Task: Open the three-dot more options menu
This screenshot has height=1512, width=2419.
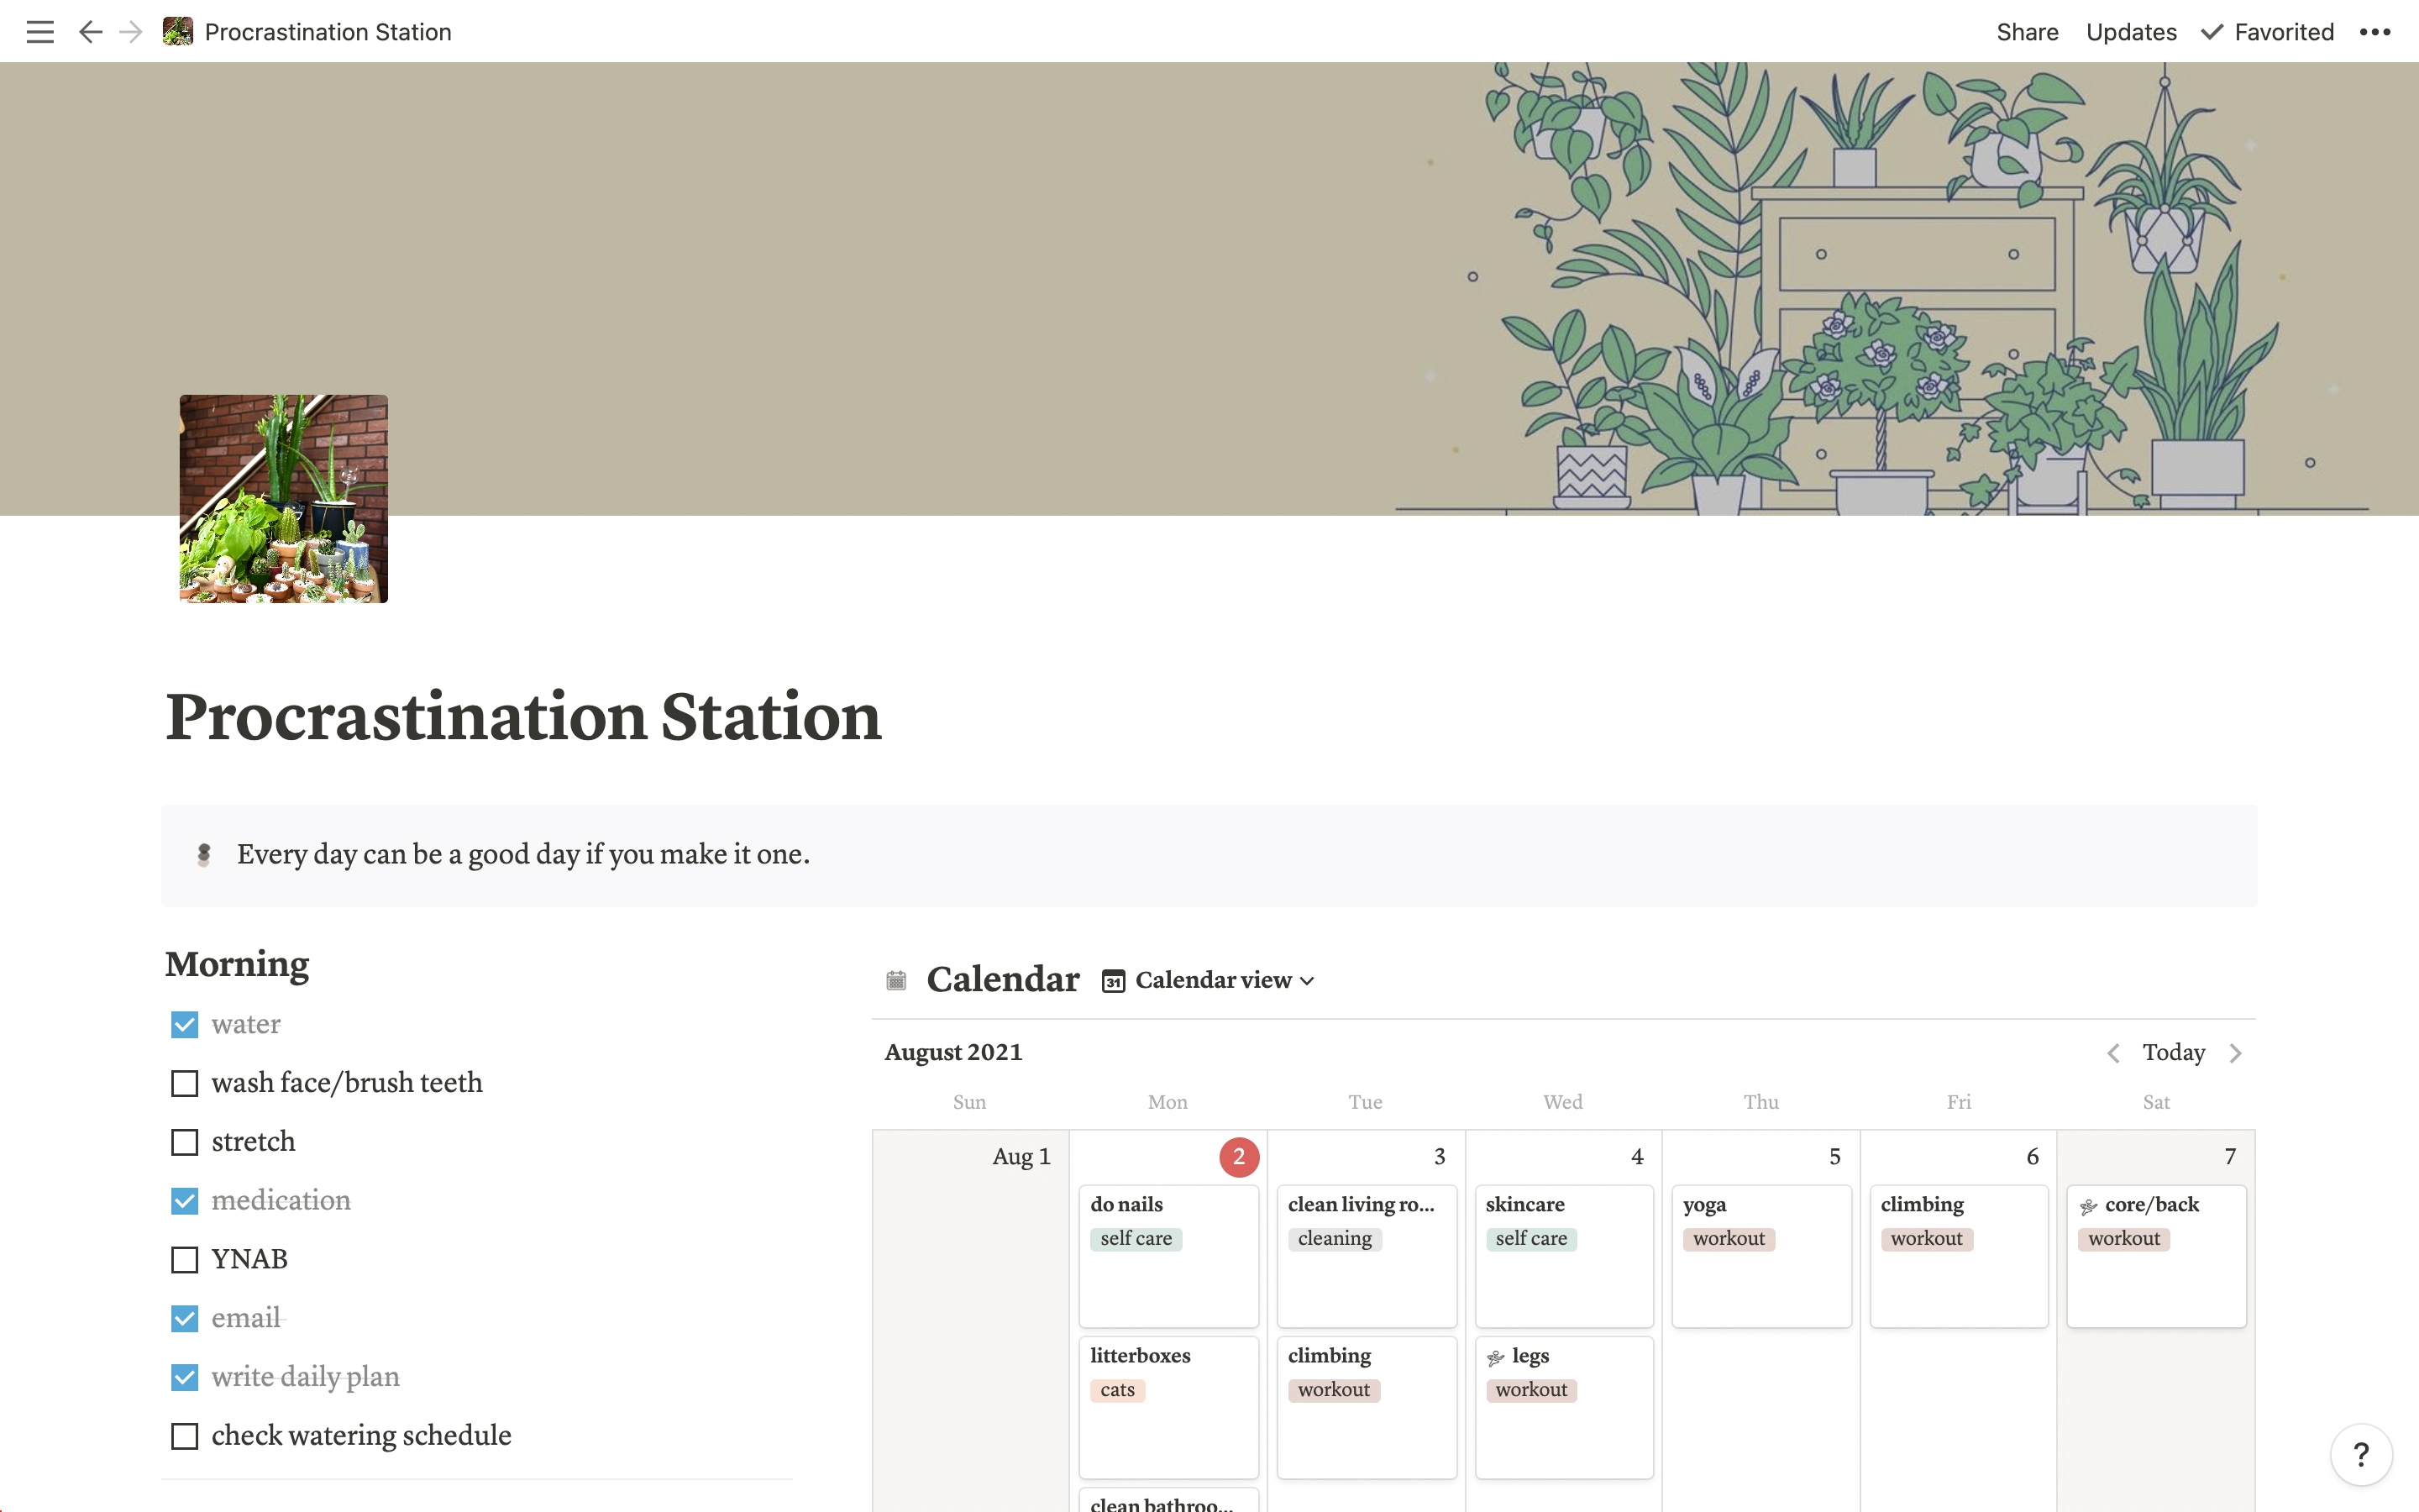Action: click(x=2375, y=32)
